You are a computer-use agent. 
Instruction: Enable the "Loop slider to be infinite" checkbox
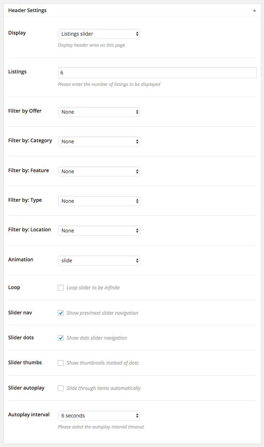click(x=61, y=287)
